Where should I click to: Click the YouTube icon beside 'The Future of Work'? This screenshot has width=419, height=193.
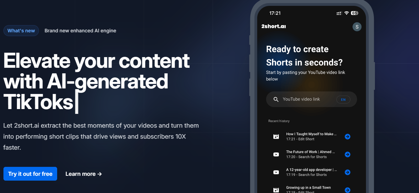click(276, 154)
